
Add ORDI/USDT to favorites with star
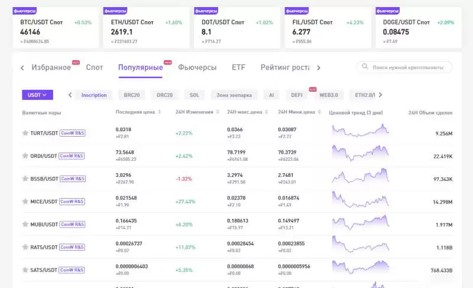click(25, 156)
